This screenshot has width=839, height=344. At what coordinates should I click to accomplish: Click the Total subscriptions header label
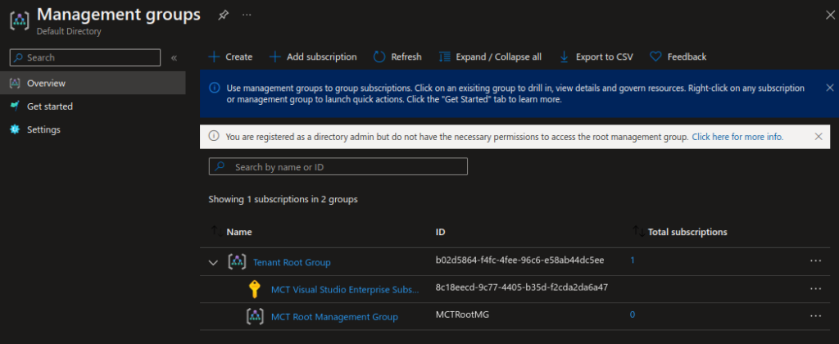tap(687, 232)
